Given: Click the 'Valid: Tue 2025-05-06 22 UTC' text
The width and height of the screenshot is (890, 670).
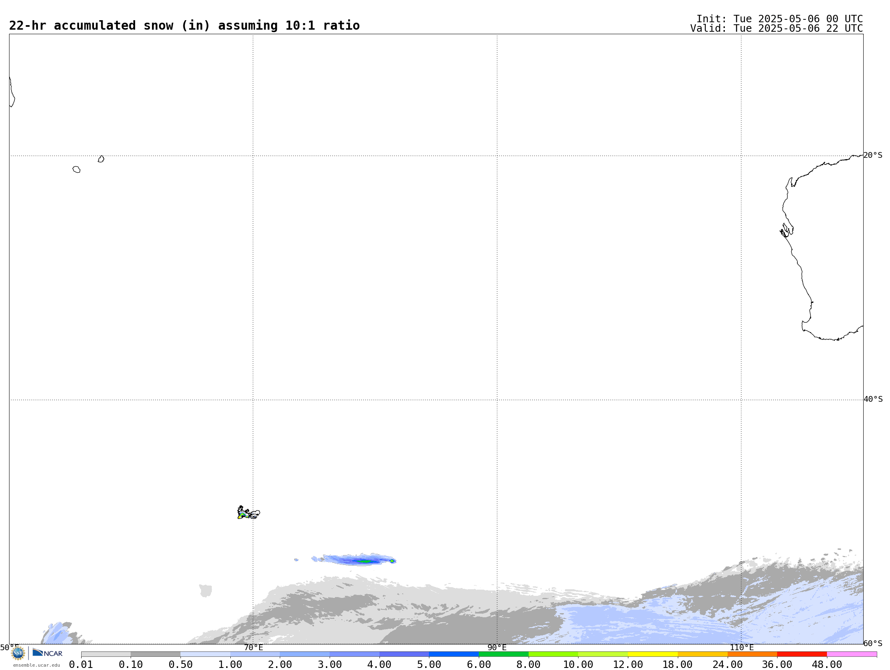Looking at the screenshot, I should click(x=777, y=28).
